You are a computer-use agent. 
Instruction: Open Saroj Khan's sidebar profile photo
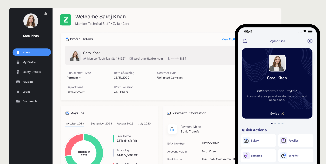(x=31, y=21)
